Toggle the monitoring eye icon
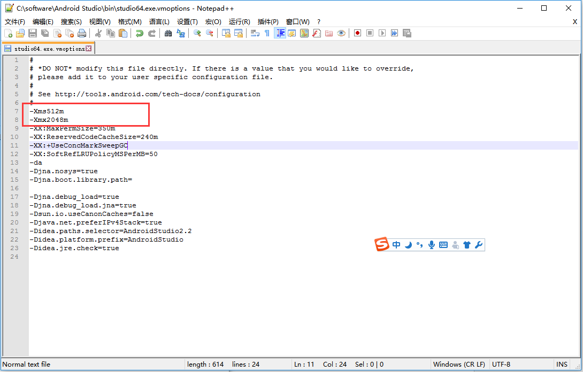583x372 pixels. 341,34
